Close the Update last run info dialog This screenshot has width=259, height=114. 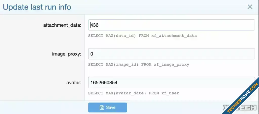point(250,7)
